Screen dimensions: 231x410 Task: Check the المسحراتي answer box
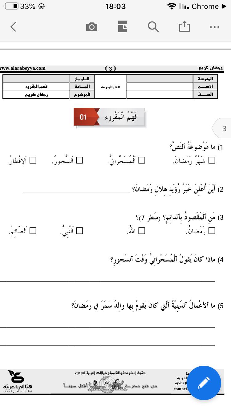(142, 160)
